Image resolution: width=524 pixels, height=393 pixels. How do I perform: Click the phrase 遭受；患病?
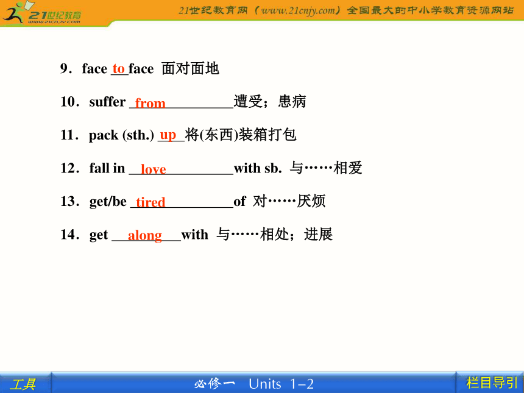pyautogui.click(x=270, y=102)
